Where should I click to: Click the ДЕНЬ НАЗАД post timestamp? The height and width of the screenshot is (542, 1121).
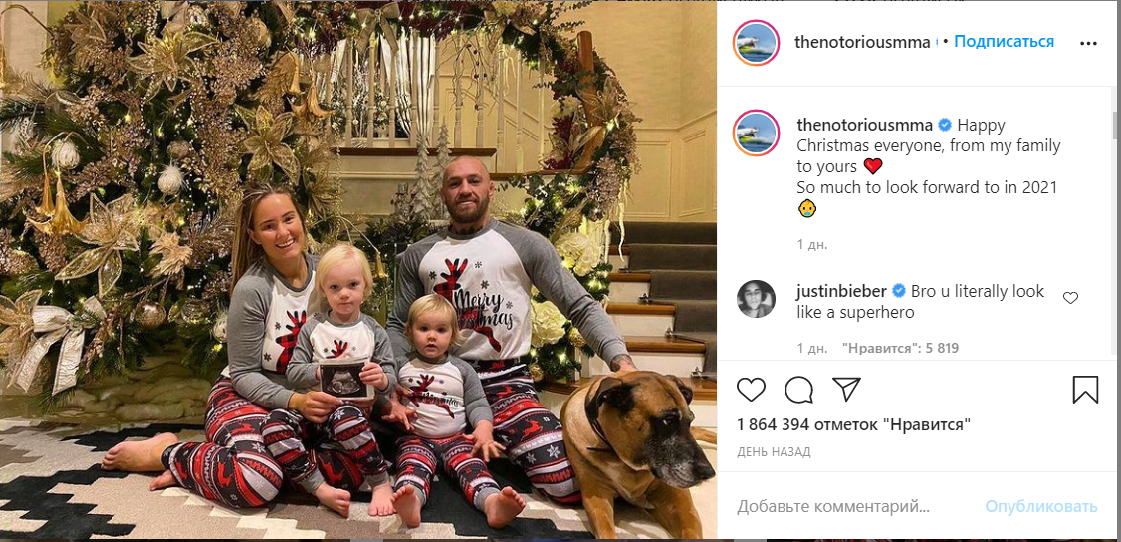point(774,452)
